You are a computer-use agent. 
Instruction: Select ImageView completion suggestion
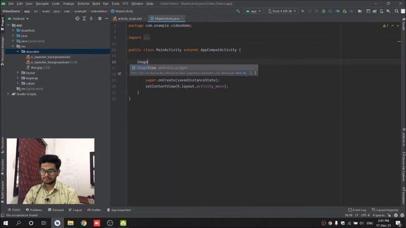coord(193,68)
